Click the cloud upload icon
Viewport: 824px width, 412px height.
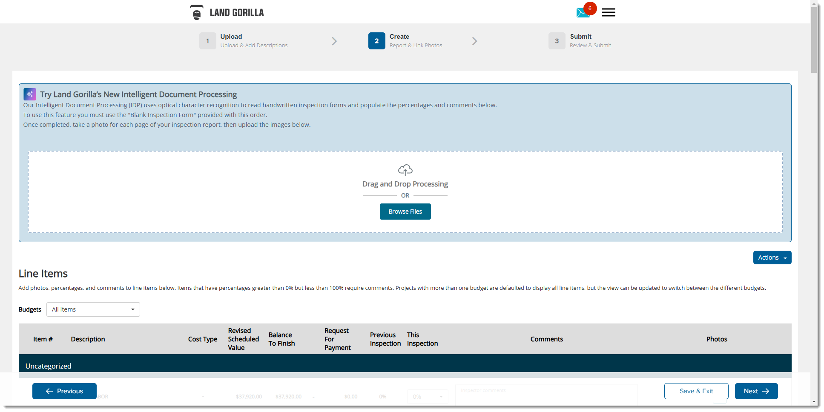point(405,170)
